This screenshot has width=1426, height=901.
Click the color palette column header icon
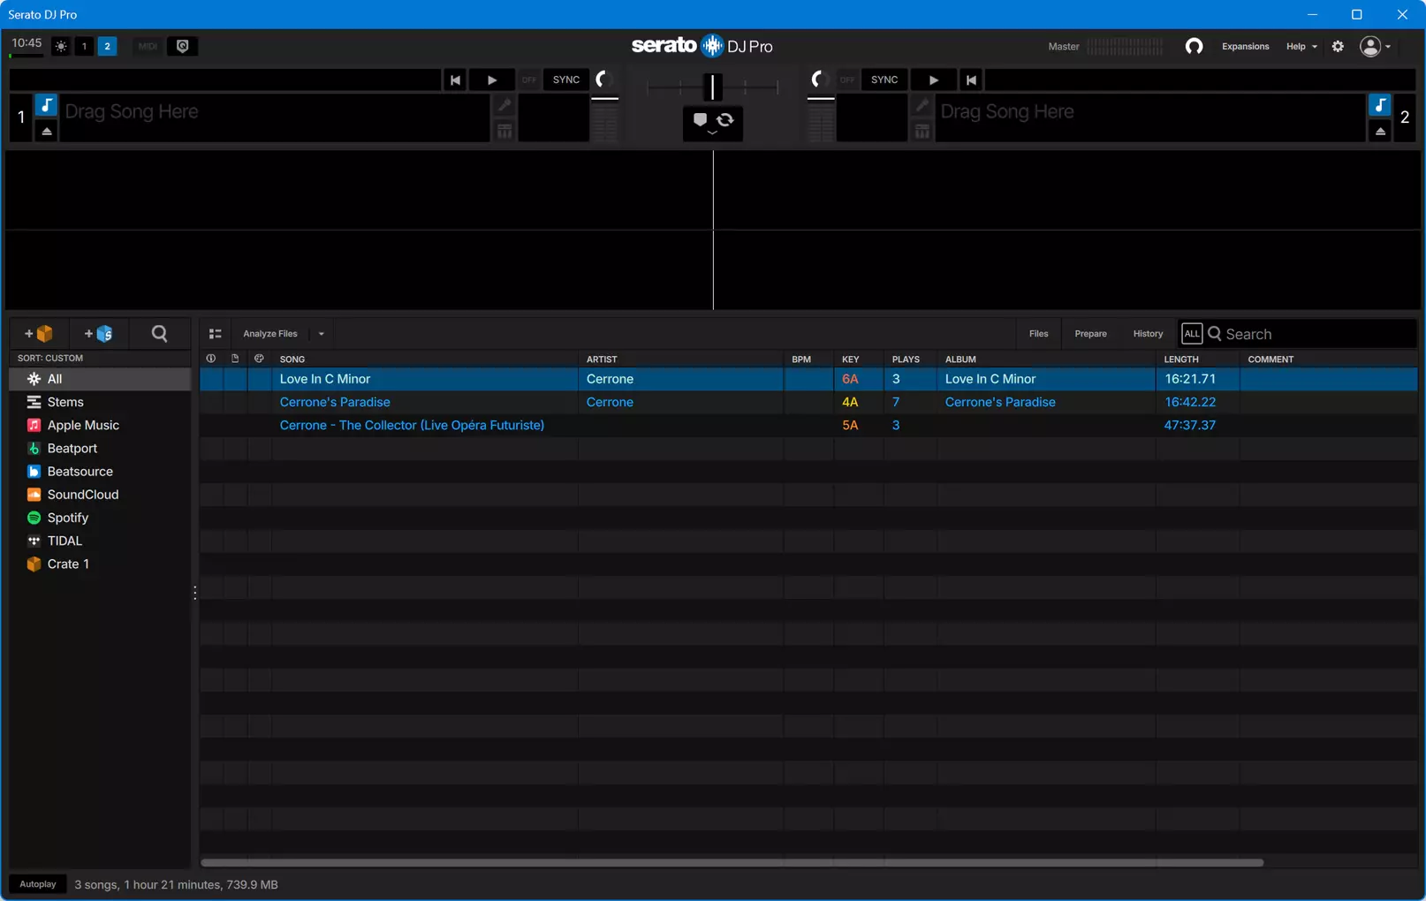259,359
